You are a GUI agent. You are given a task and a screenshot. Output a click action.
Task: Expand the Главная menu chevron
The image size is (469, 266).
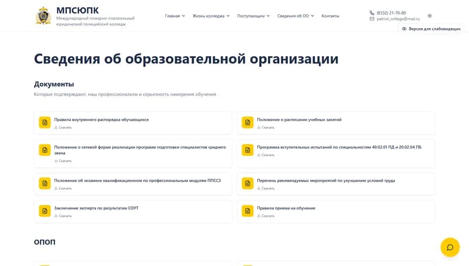click(x=183, y=16)
